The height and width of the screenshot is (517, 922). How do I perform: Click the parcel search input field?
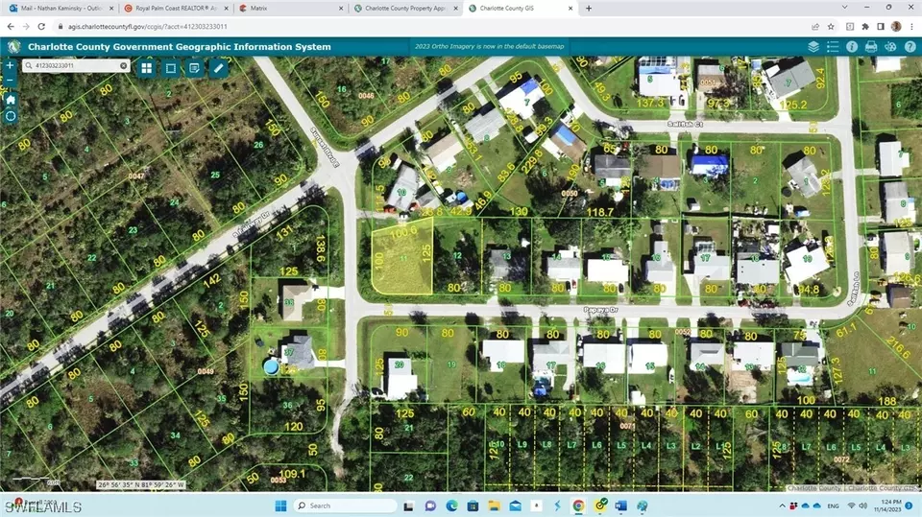coord(75,65)
